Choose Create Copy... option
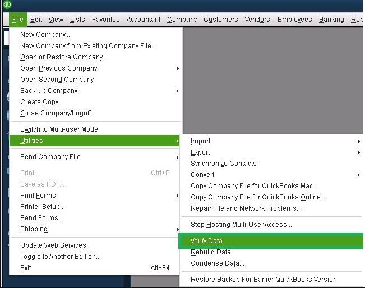This screenshot has width=365, height=288. pyautogui.click(x=95, y=102)
